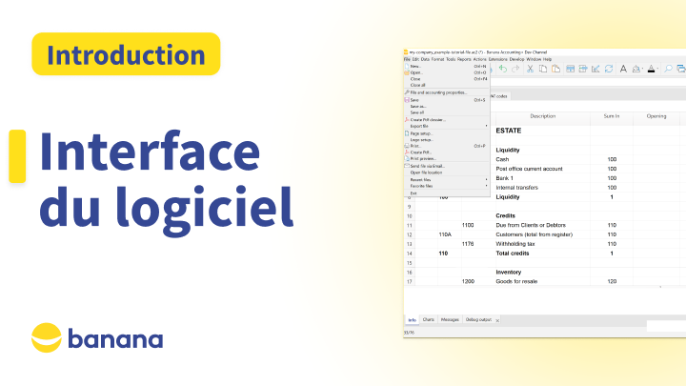
Task: Open the Actions menu
Action: point(480,59)
